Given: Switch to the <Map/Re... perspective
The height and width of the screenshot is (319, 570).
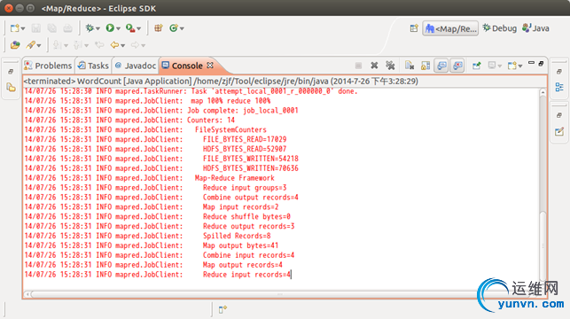Looking at the screenshot, I should (450, 28).
